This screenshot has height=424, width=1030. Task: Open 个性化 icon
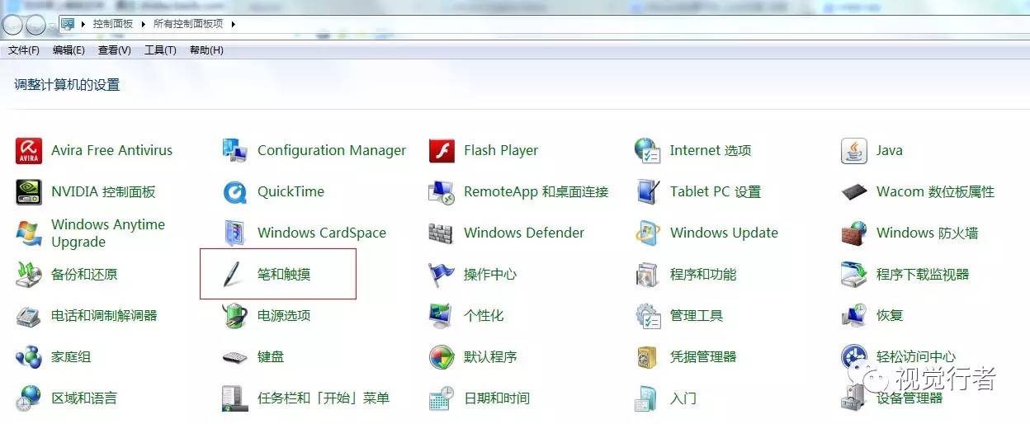[x=442, y=315]
